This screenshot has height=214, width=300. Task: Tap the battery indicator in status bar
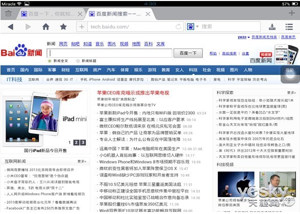pyautogui.click(x=295, y=4)
